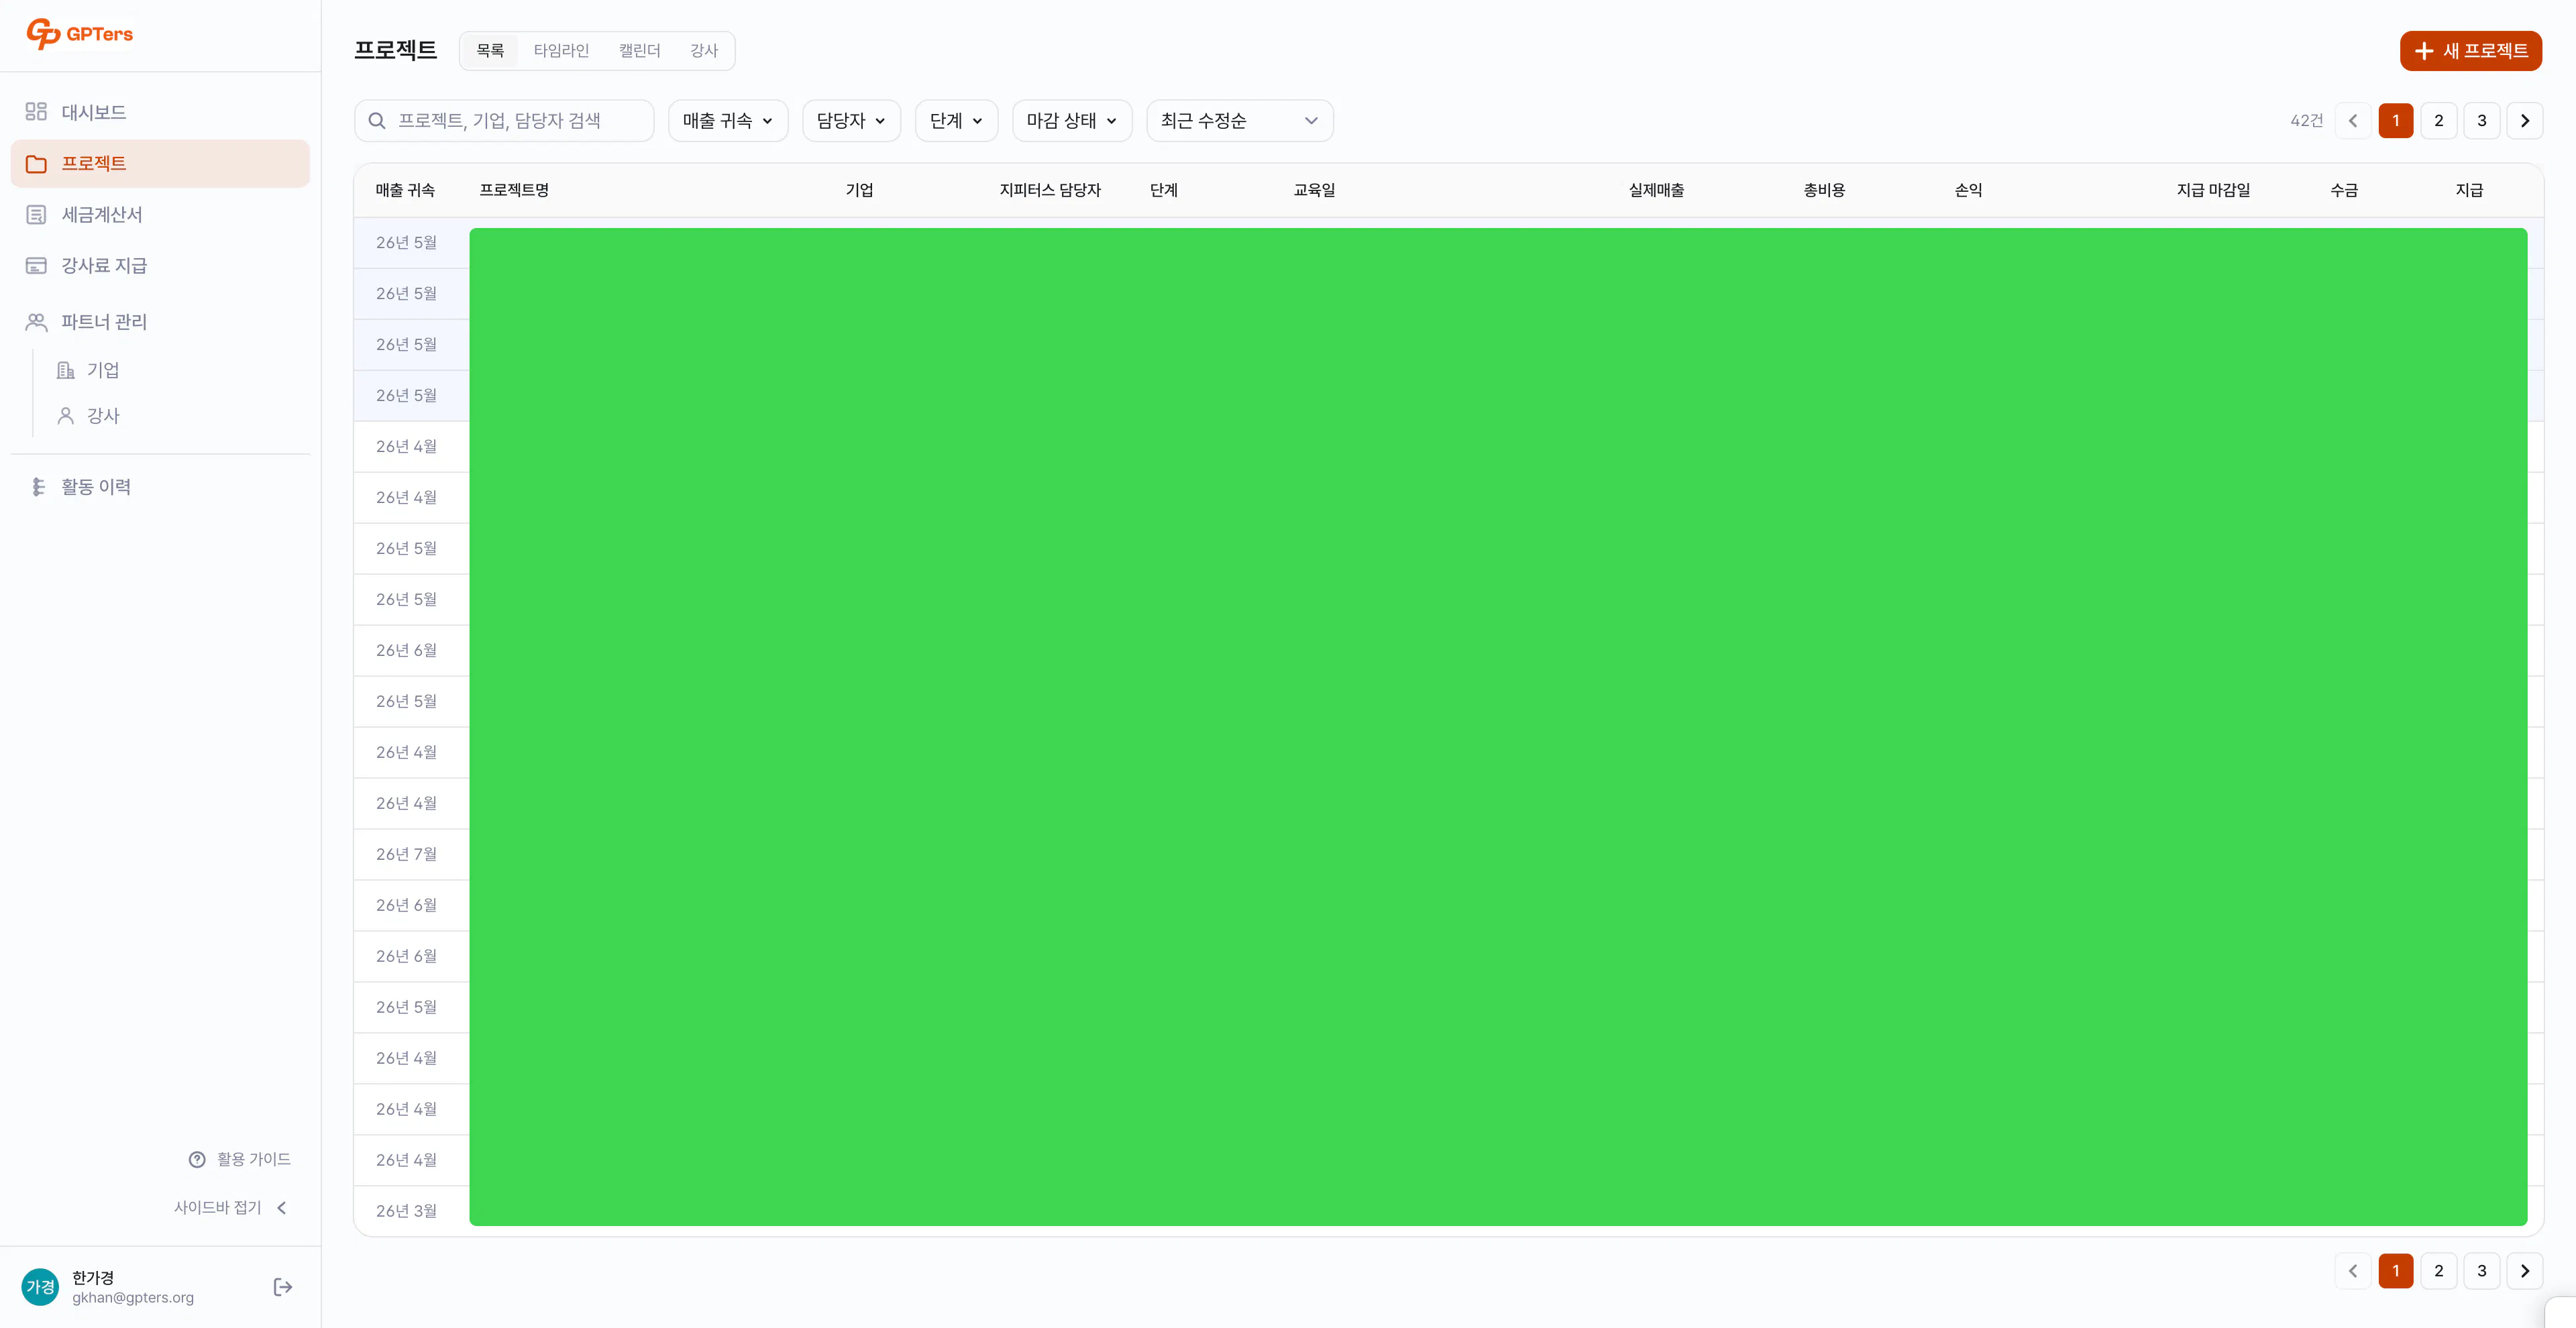Go to page 3 in top pagination
This screenshot has width=2576, height=1328.
point(2482,121)
